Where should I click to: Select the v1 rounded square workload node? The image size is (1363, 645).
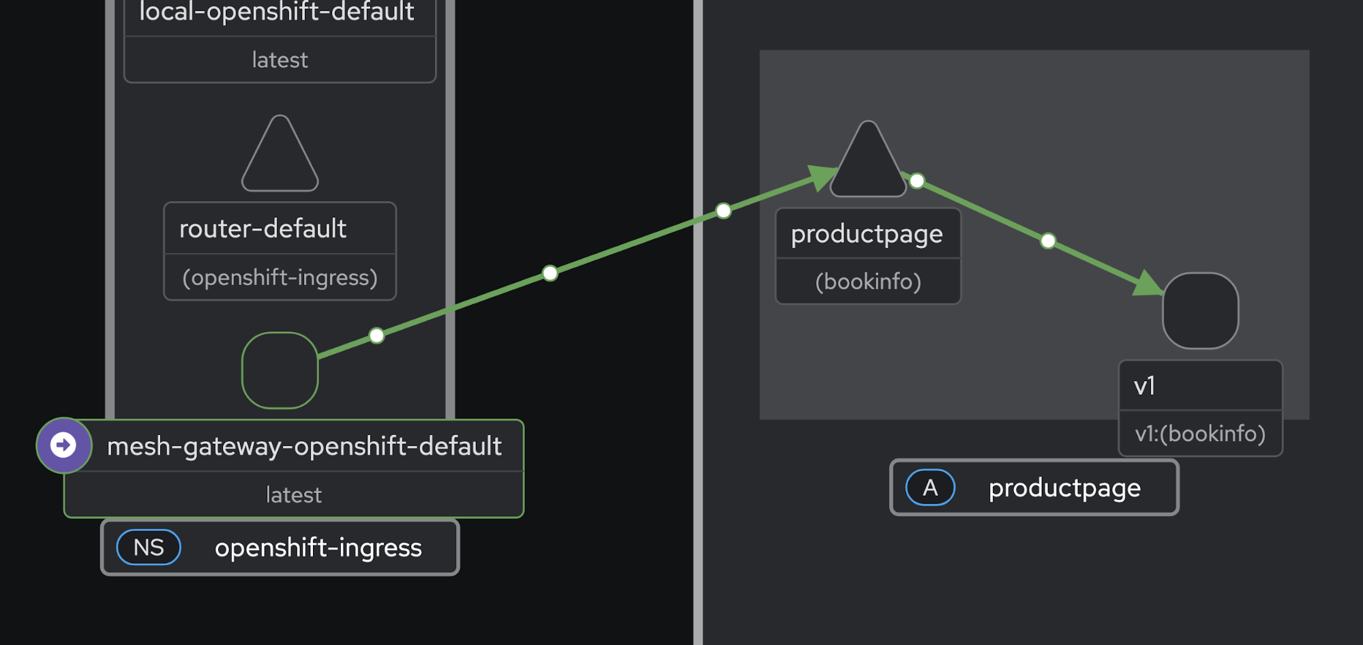[x=1200, y=311]
